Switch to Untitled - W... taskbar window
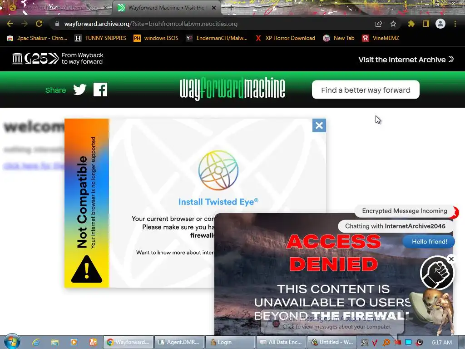Viewport: 465px width, 349px height. click(332, 342)
